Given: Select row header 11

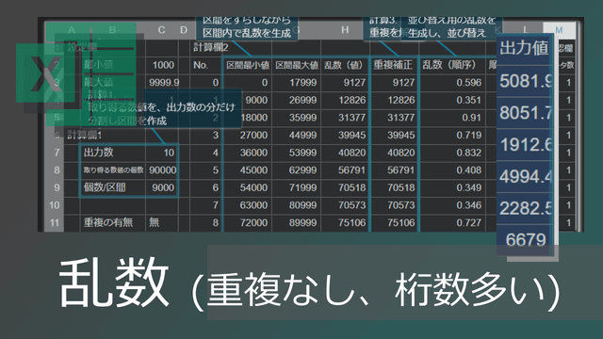Looking at the screenshot, I should (55, 222).
